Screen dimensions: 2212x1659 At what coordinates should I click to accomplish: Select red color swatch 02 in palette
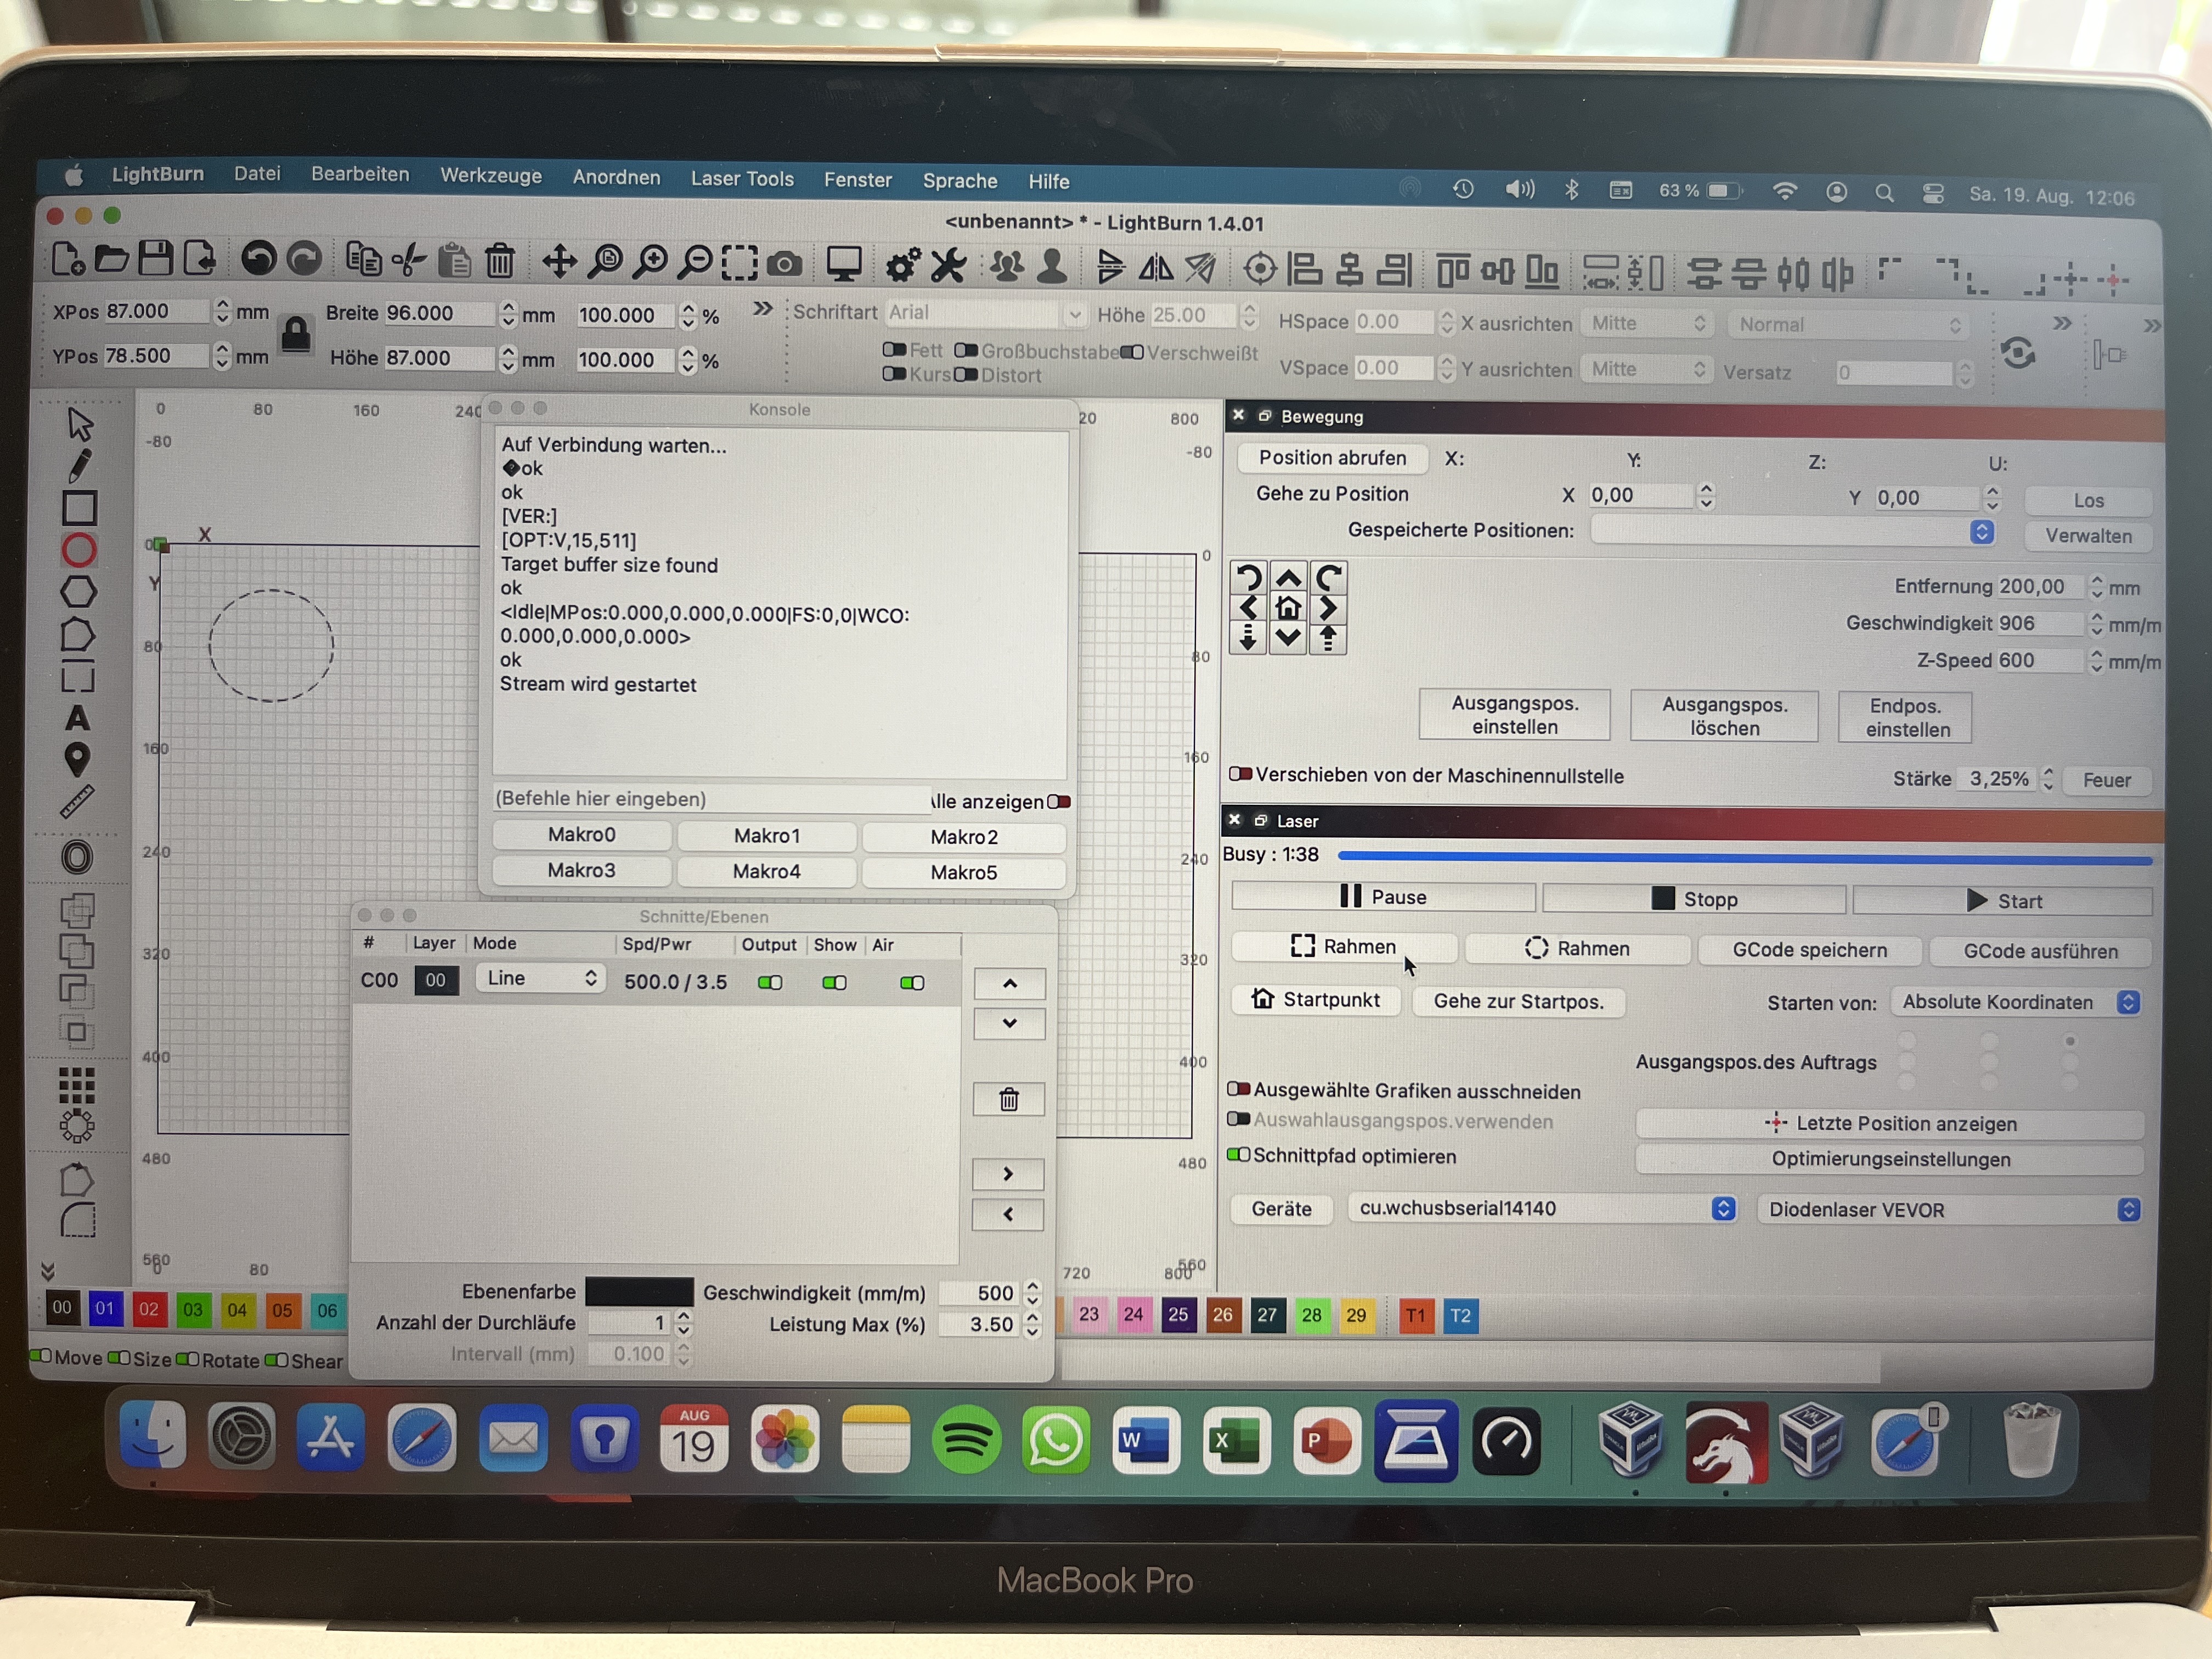pyautogui.click(x=149, y=1309)
